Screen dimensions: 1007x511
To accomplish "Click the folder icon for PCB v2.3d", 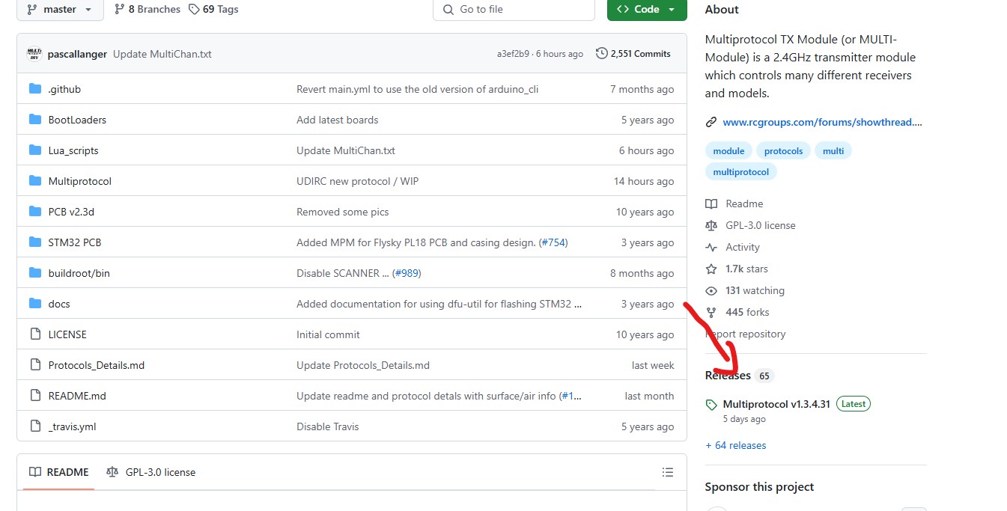I will click(35, 212).
